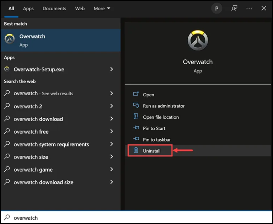Expand overwatch system requirements arrow
The width and height of the screenshot is (273, 224).
click(x=112, y=144)
